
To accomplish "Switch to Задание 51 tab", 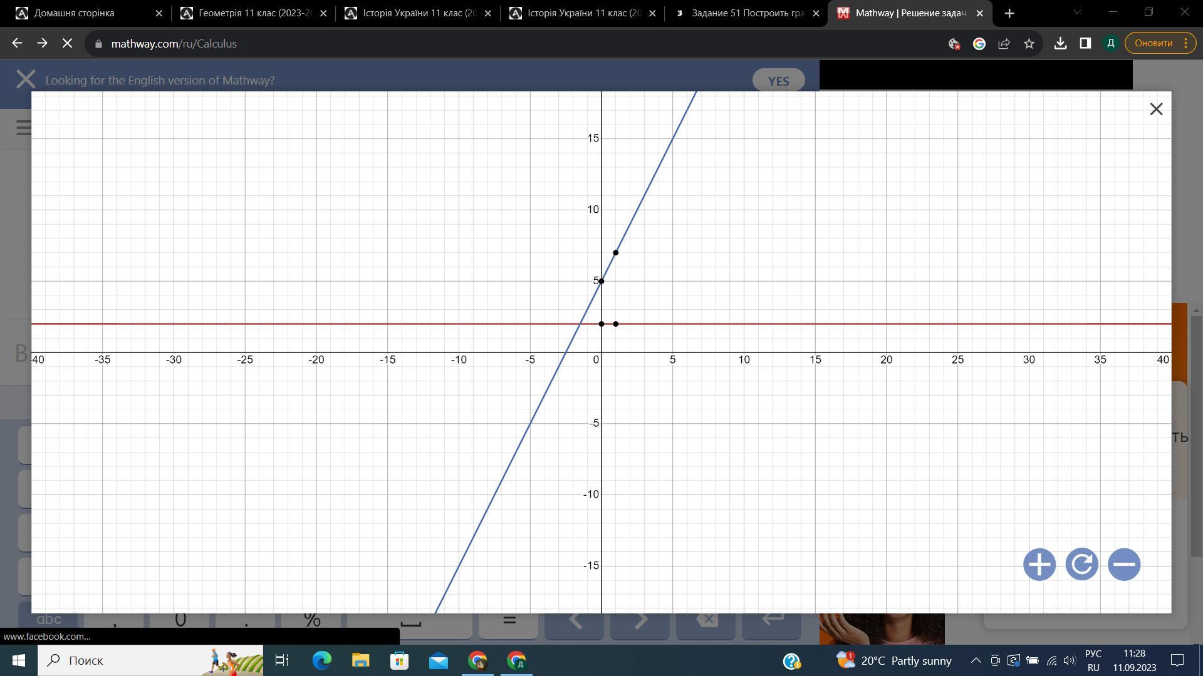I will [747, 13].
